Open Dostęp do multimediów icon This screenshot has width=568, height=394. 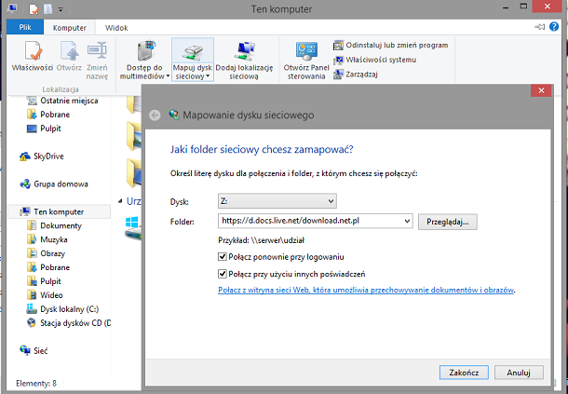[x=145, y=51]
